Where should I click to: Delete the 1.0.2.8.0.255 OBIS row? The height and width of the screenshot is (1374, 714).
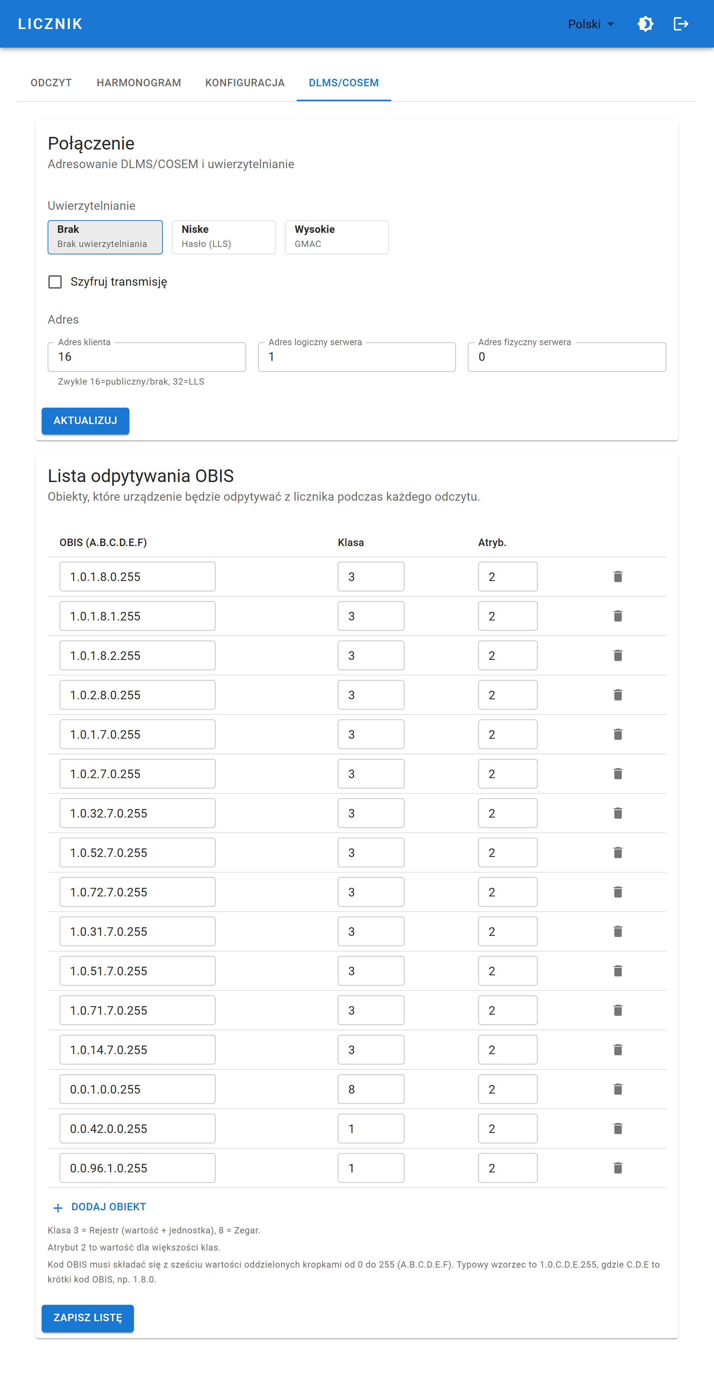617,695
